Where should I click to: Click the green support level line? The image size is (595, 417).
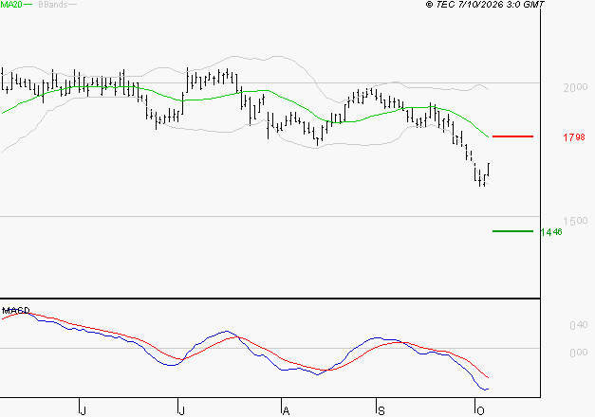pos(512,231)
